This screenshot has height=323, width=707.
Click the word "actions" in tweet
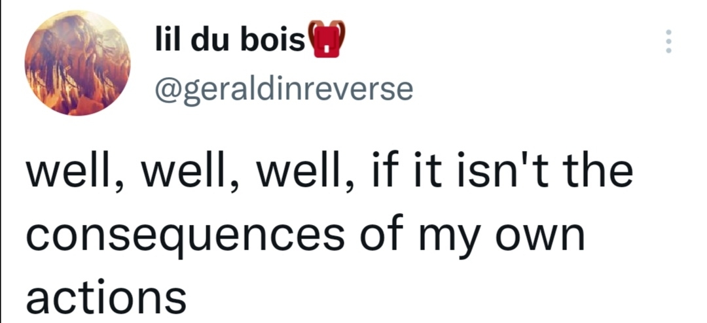point(106,295)
